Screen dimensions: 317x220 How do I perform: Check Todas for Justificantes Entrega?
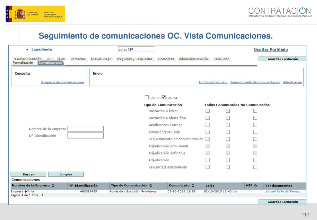point(208,125)
